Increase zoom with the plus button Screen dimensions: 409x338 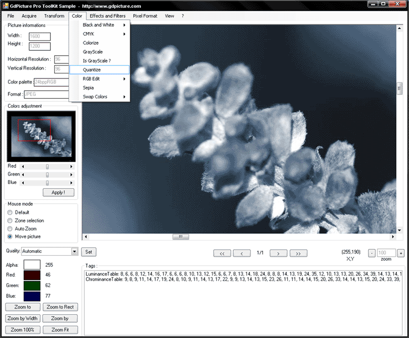pyautogui.click(x=401, y=253)
